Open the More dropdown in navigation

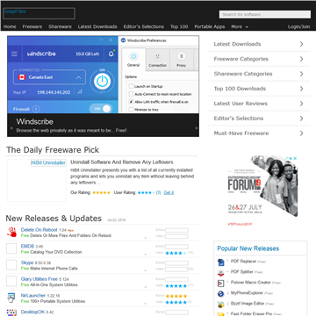coord(240,26)
